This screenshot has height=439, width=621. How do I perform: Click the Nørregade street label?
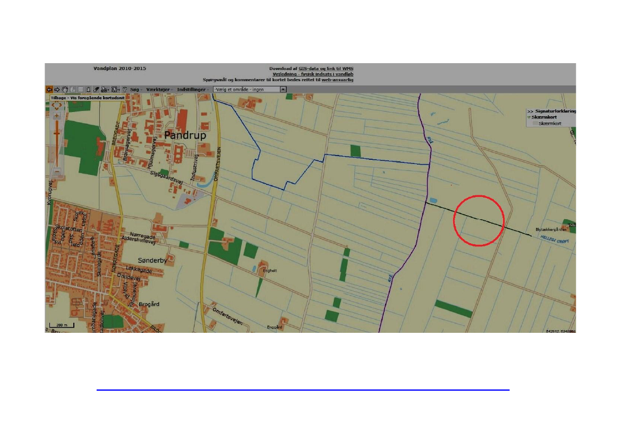click(142, 235)
